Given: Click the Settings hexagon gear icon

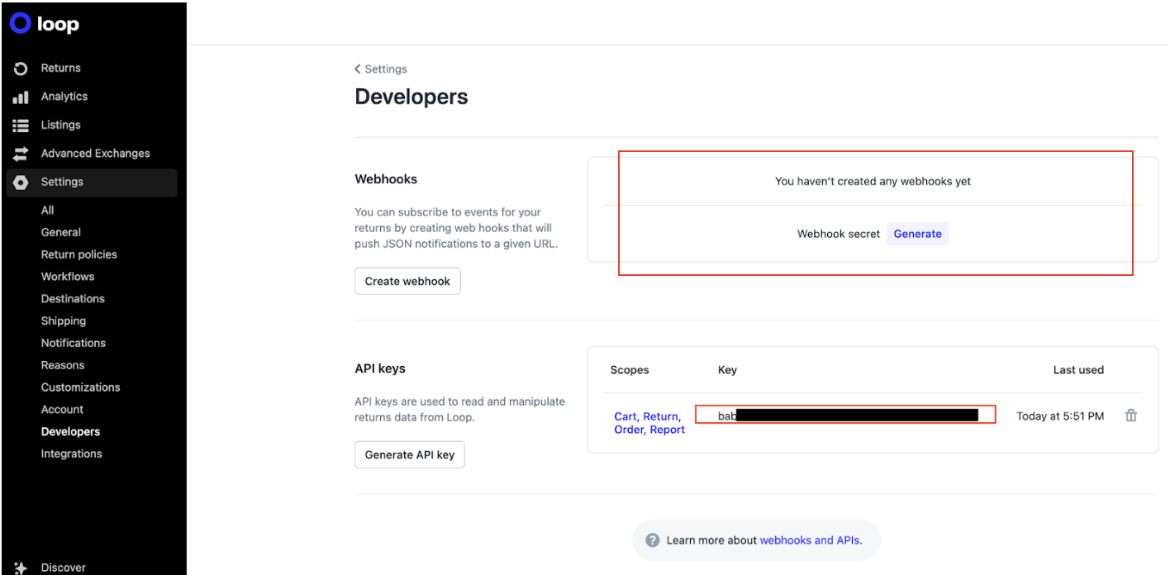Looking at the screenshot, I should coord(21,183).
